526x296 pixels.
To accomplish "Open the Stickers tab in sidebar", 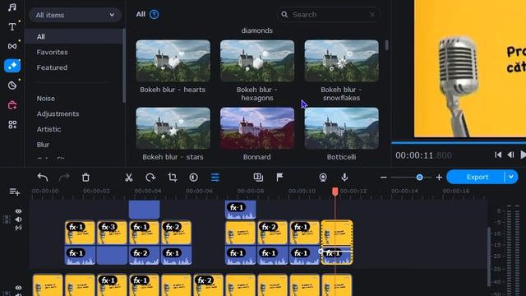I will coord(12,86).
